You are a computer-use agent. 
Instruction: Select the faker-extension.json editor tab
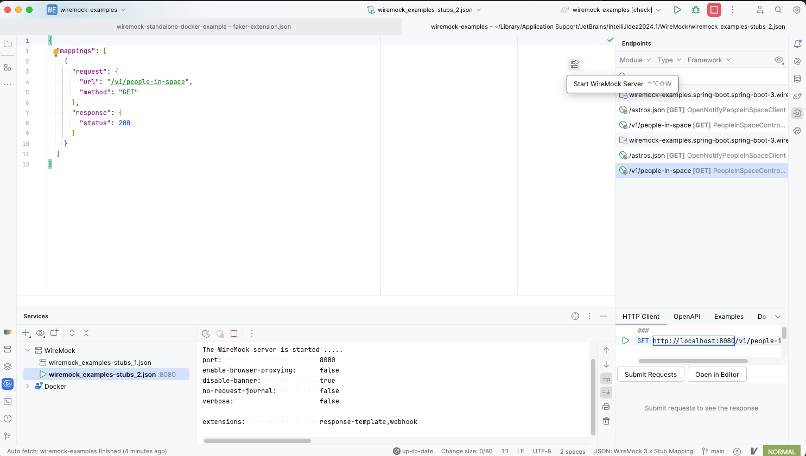point(204,27)
